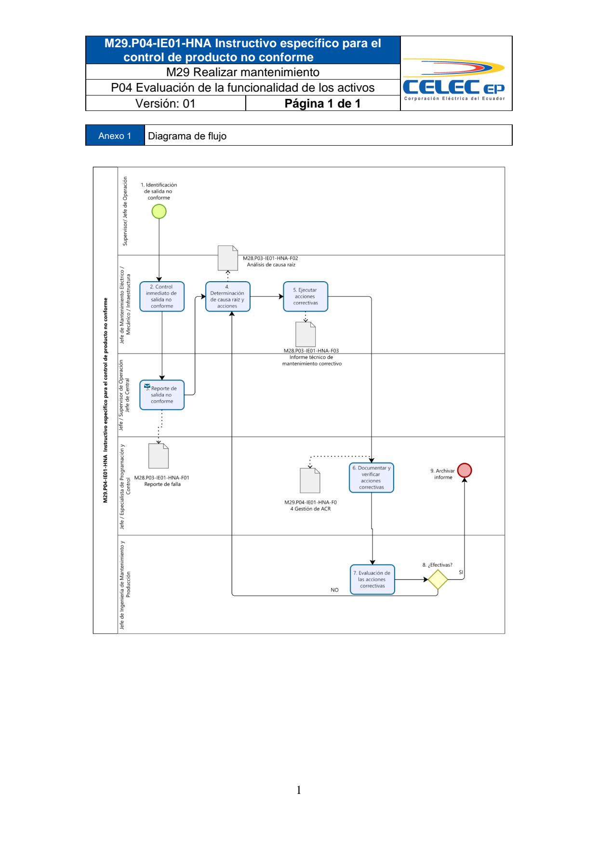Select task 5 Ejecutar acciones correctivas
This screenshot has width=598, height=846.
306,297
